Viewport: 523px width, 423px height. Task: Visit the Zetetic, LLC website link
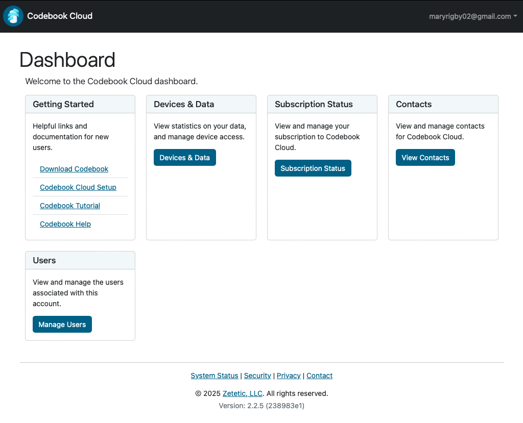click(242, 393)
